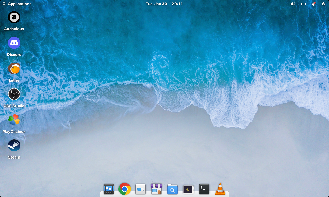Select the Lutris desktop icon
329x197 pixels.
(14, 68)
